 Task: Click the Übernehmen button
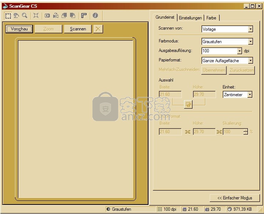point(214,70)
